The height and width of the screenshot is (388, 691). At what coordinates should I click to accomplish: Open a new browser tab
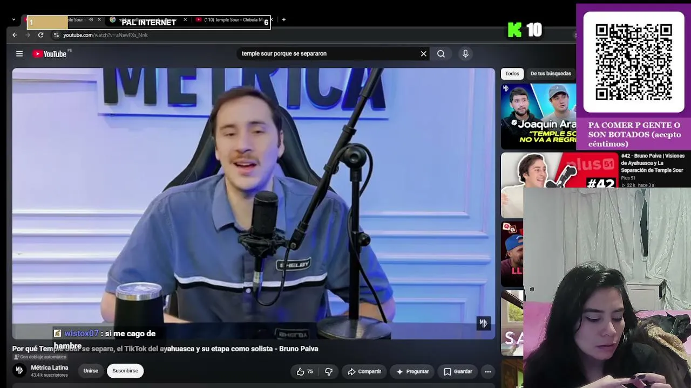[x=284, y=20]
